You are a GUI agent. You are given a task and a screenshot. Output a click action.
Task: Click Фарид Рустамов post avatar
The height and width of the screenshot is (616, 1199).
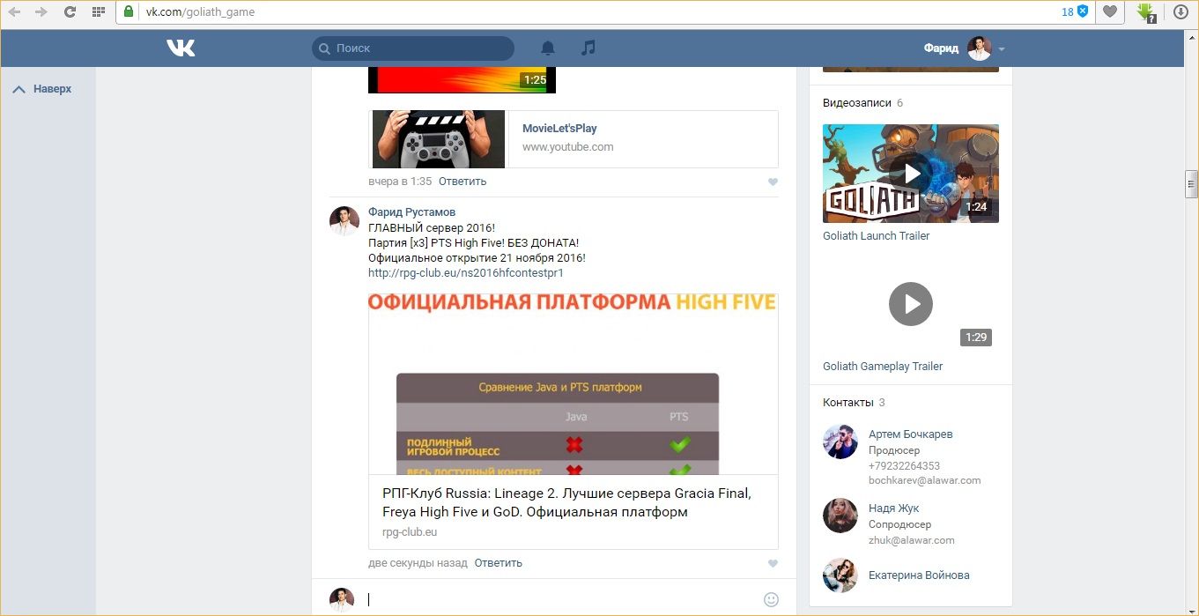[x=344, y=221]
